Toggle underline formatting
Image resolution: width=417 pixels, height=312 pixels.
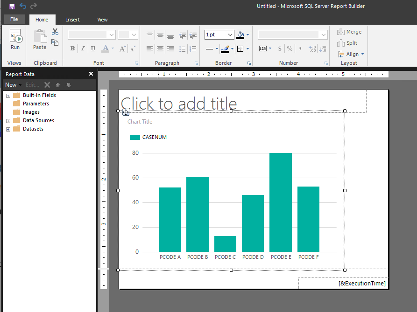click(x=93, y=49)
